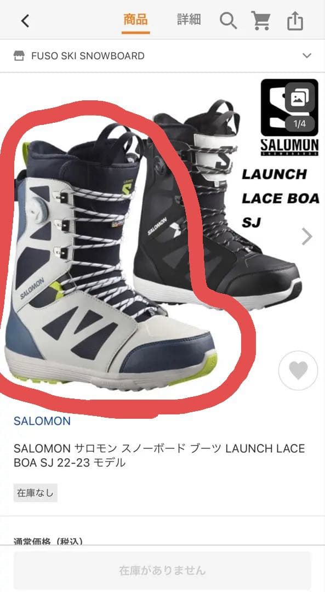
Task: Tap the back arrow icon
Action: (25, 21)
